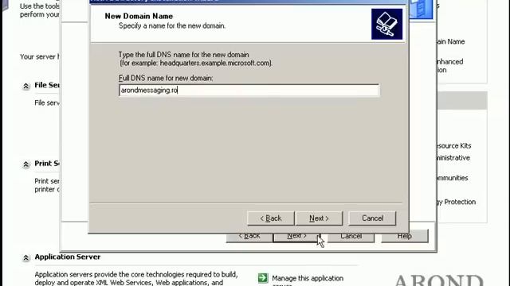Open the Protection link on the right panel
The width and height of the screenshot is (510, 286).
coord(457,202)
